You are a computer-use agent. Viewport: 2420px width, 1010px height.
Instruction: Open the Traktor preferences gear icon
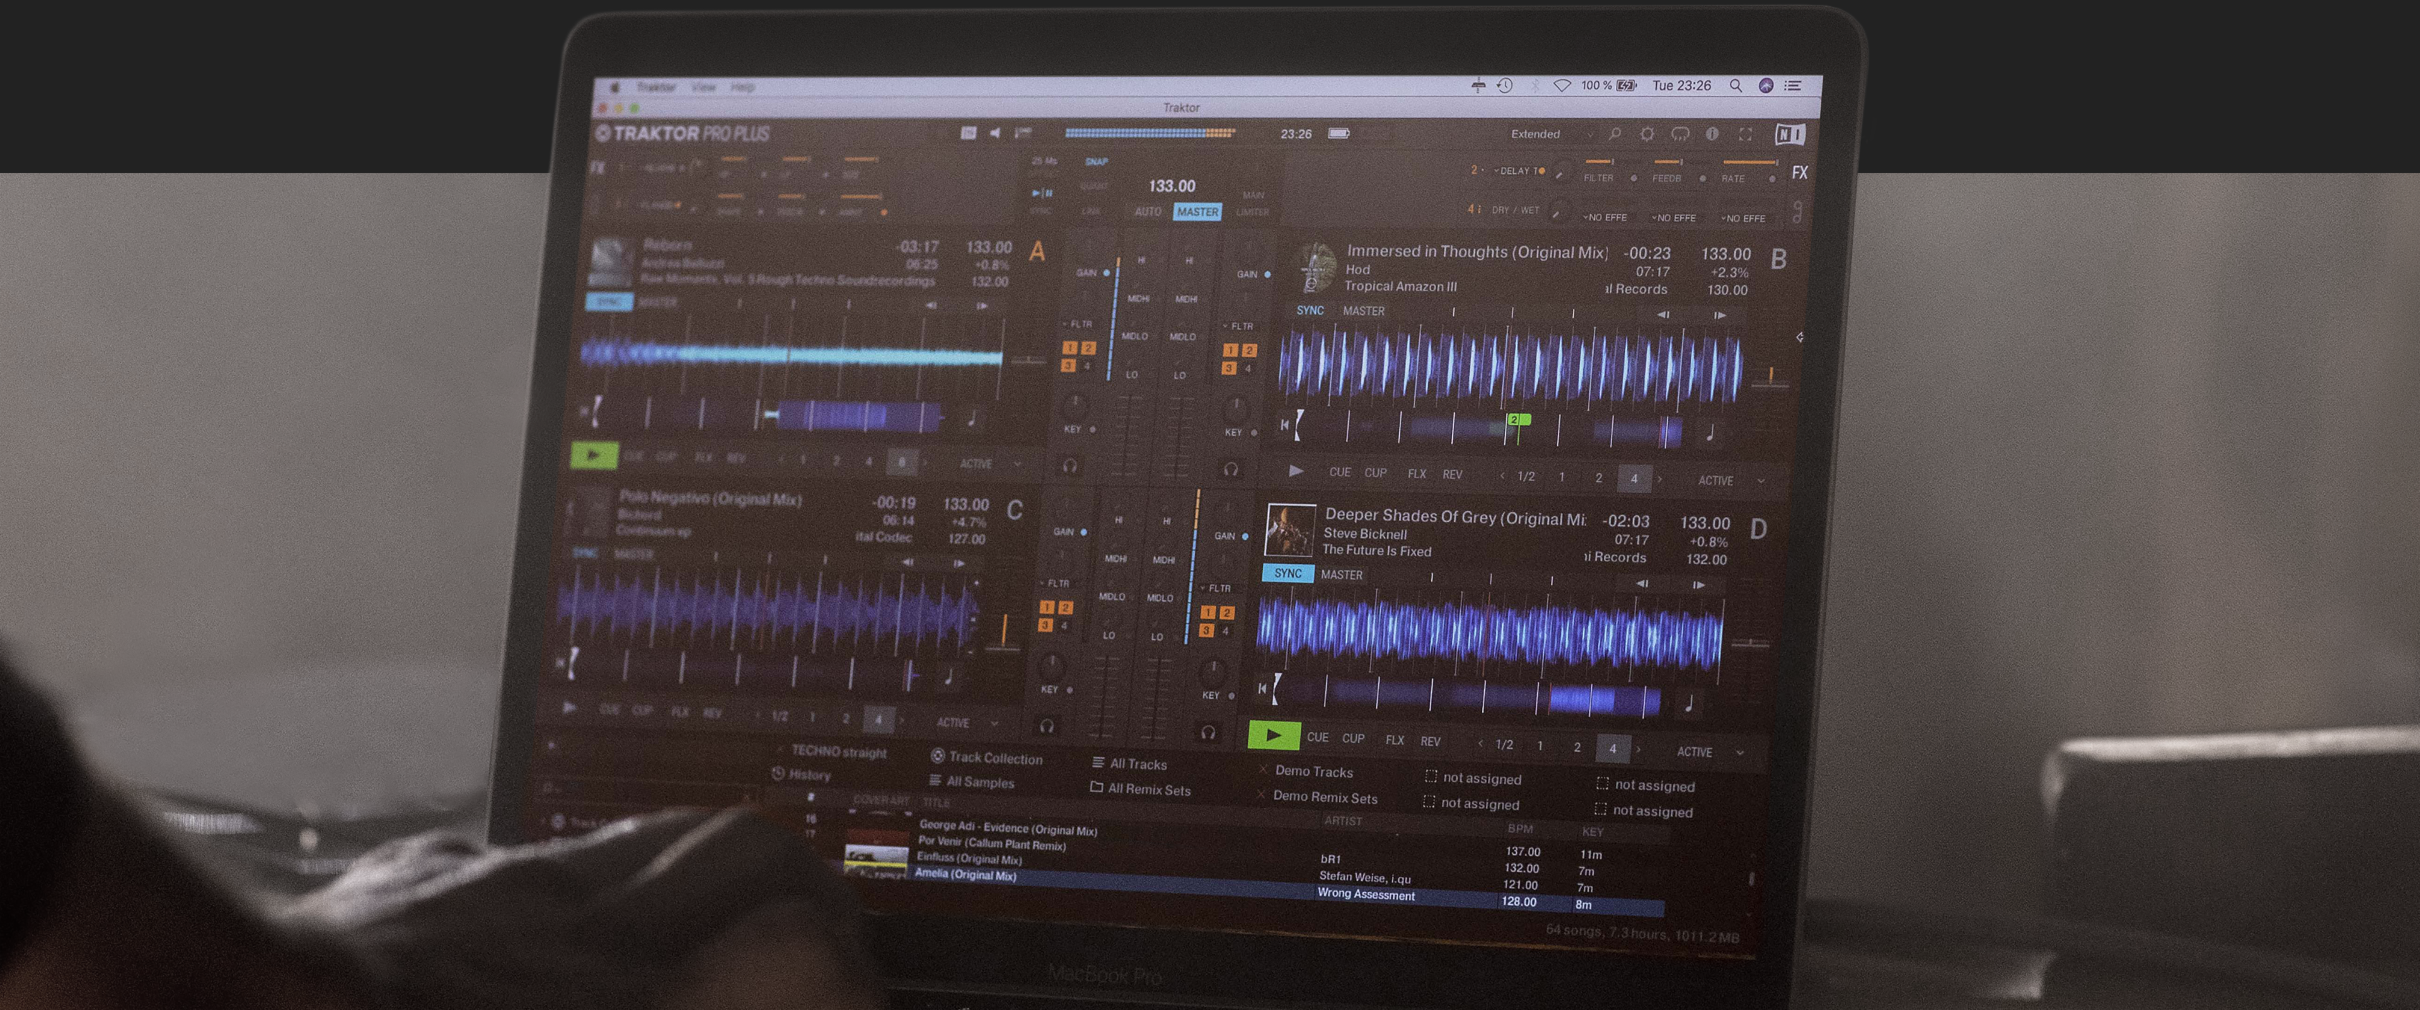[x=1647, y=134]
